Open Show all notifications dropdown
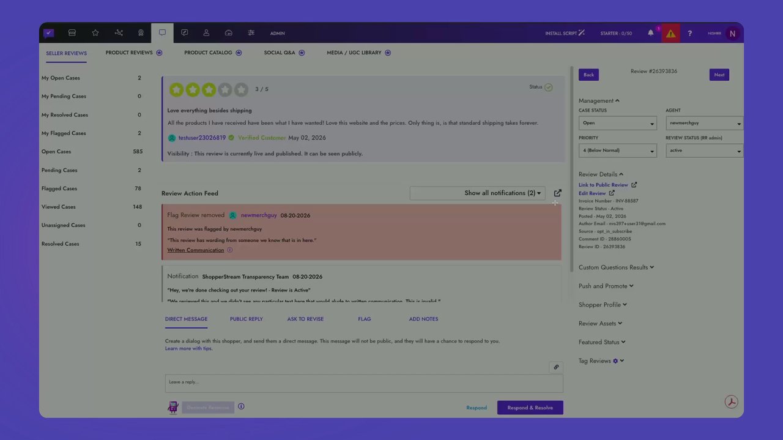This screenshot has width=783, height=440. click(x=477, y=193)
